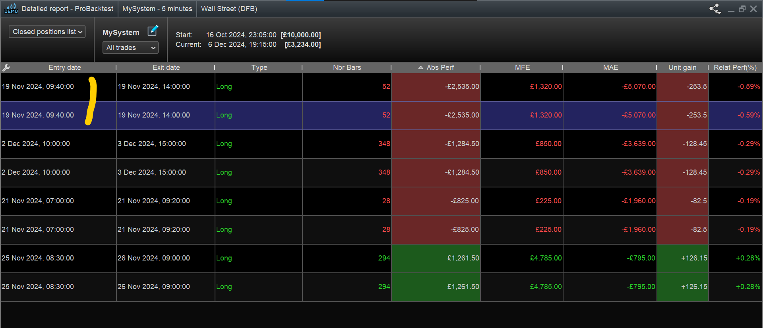Click second row with 3 Dec 2024, 15:00:00 exit
This screenshot has height=328, width=763.
[x=152, y=172]
